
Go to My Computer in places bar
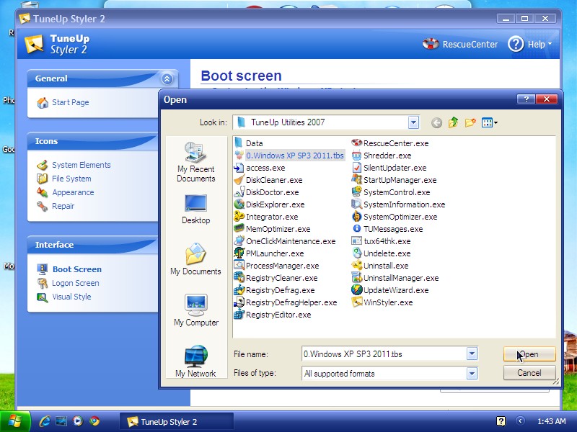[x=195, y=310]
